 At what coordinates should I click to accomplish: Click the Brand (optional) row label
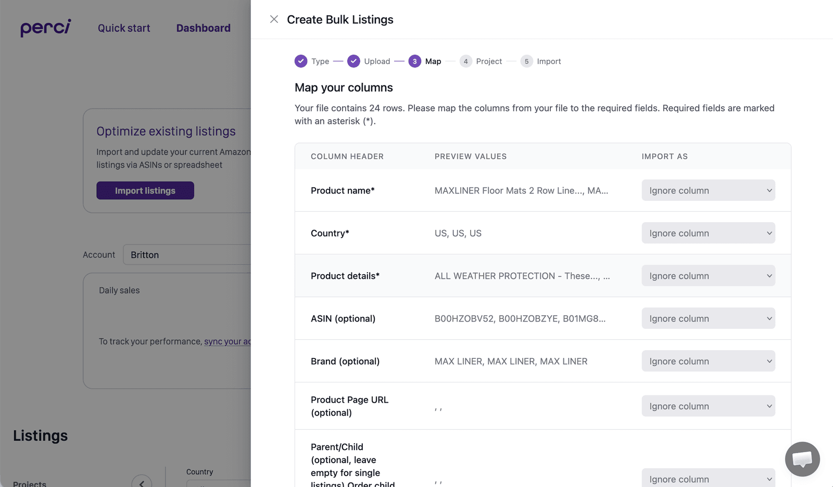click(345, 361)
